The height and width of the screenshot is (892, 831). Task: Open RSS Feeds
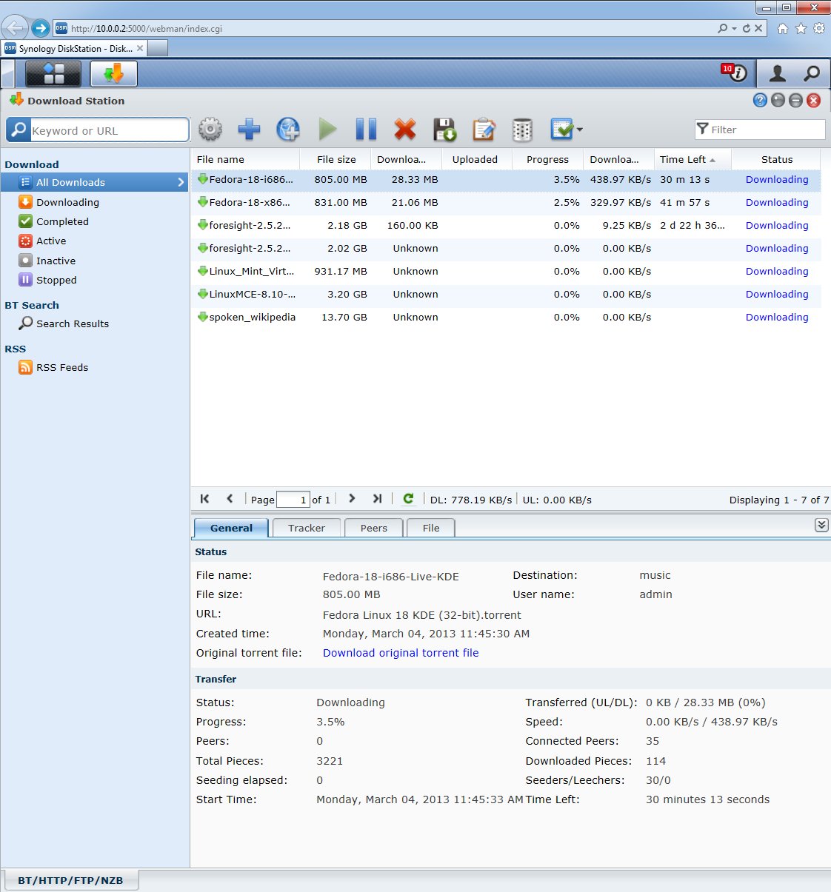tap(62, 367)
